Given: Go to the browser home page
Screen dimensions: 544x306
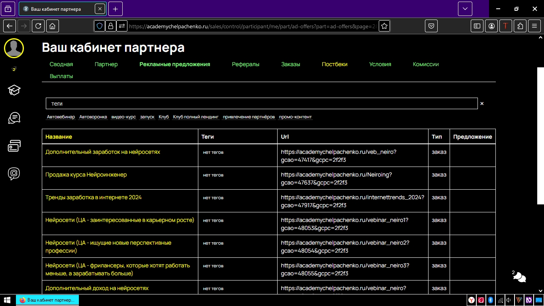Looking at the screenshot, I should pos(53,26).
